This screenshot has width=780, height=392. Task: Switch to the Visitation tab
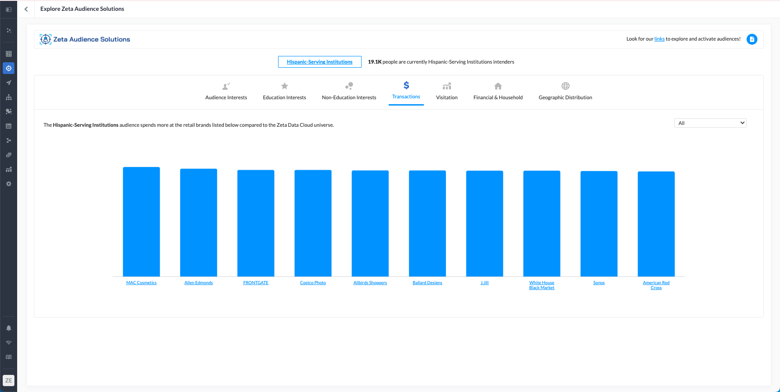[446, 92]
